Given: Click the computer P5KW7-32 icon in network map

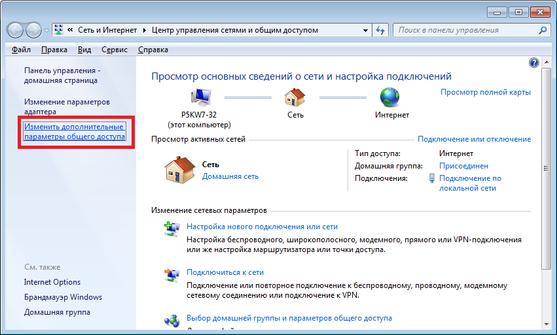Looking at the screenshot, I should 200,98.
